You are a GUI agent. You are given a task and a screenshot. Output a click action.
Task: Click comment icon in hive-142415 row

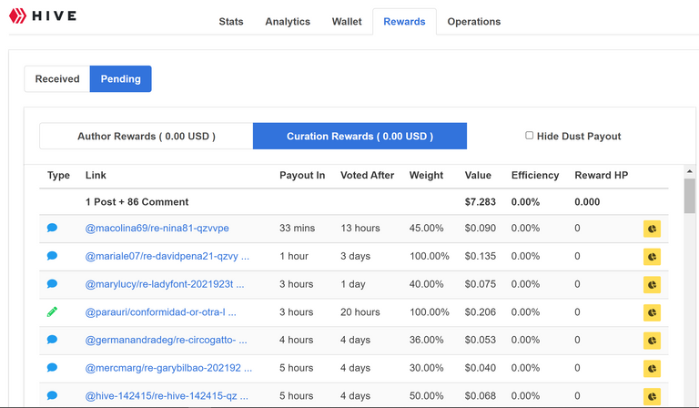(x=52, y=395)
